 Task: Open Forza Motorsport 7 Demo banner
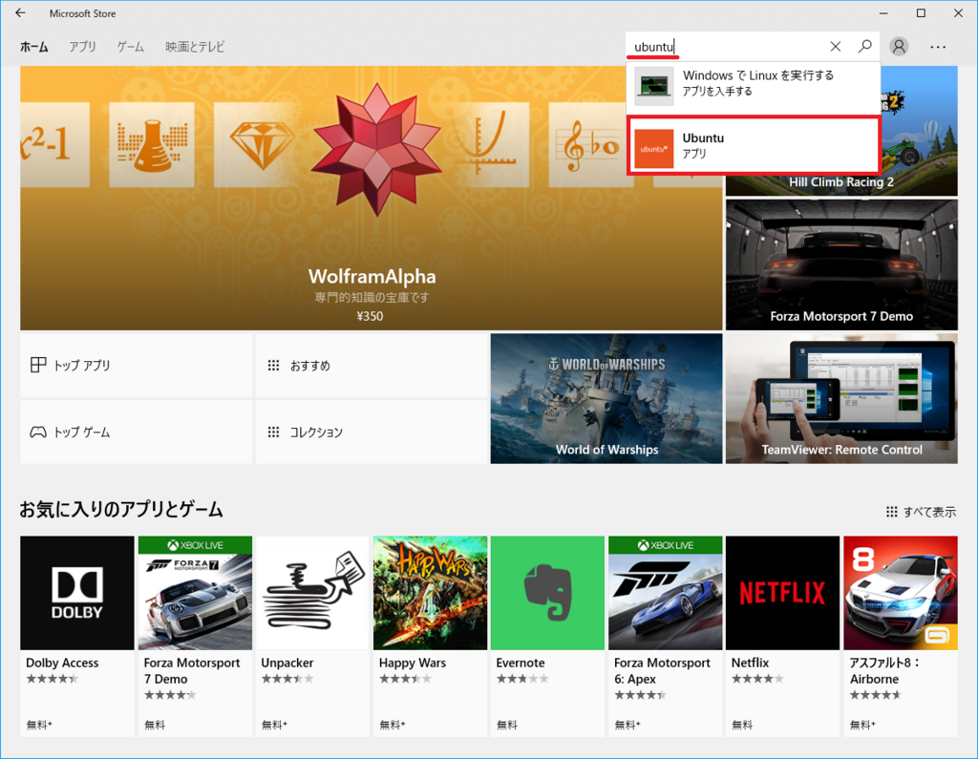coord(841,265)
